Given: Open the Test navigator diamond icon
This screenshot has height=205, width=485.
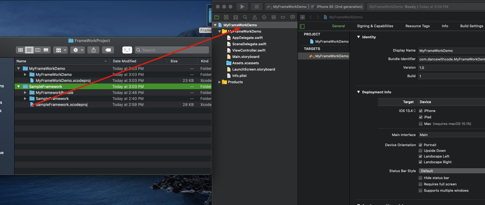Looking at the screenshot, I should (x=264, y=17).
